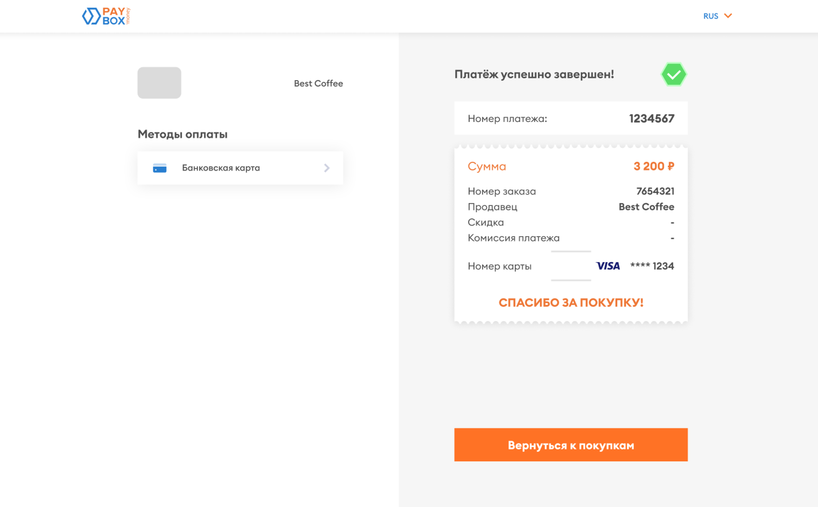This screenshot has width=818, height=507.
Task: Click the VISA logo on the receipt
Action: [x=607, y=266]
